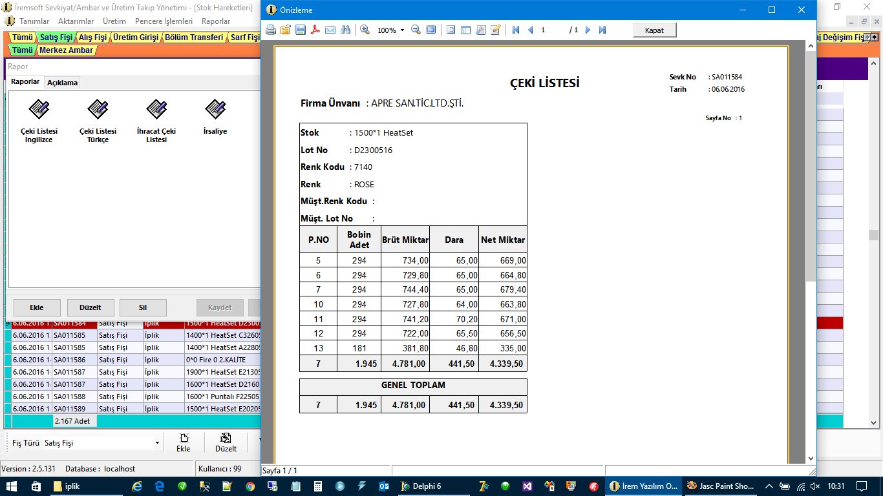Export the preview to PDF
Viewport: 883px width, 496px height.
click(x=315, y=30)
